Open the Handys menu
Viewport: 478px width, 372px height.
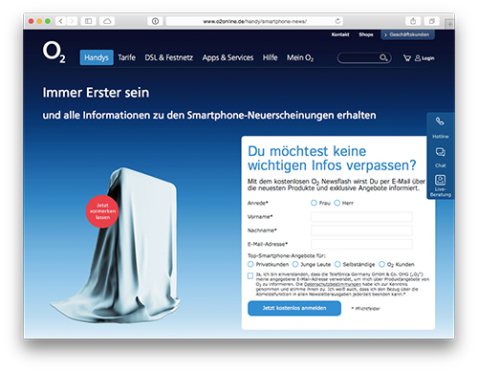click(97, 57)
